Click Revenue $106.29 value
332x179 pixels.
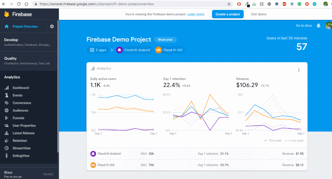pyautogui.click(x=247, y=85)
